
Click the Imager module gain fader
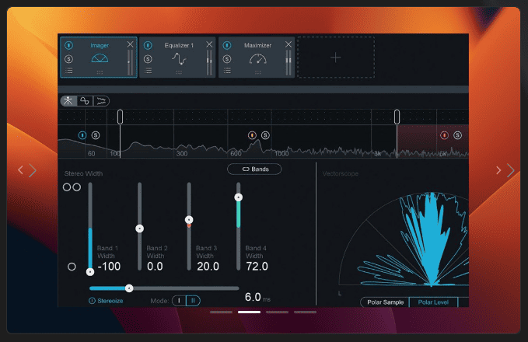point(130,63)
